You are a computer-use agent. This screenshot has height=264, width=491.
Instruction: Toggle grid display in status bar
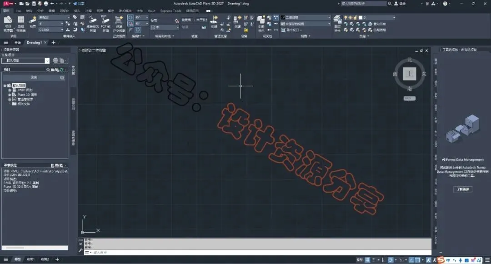click(x=367, y=260)
